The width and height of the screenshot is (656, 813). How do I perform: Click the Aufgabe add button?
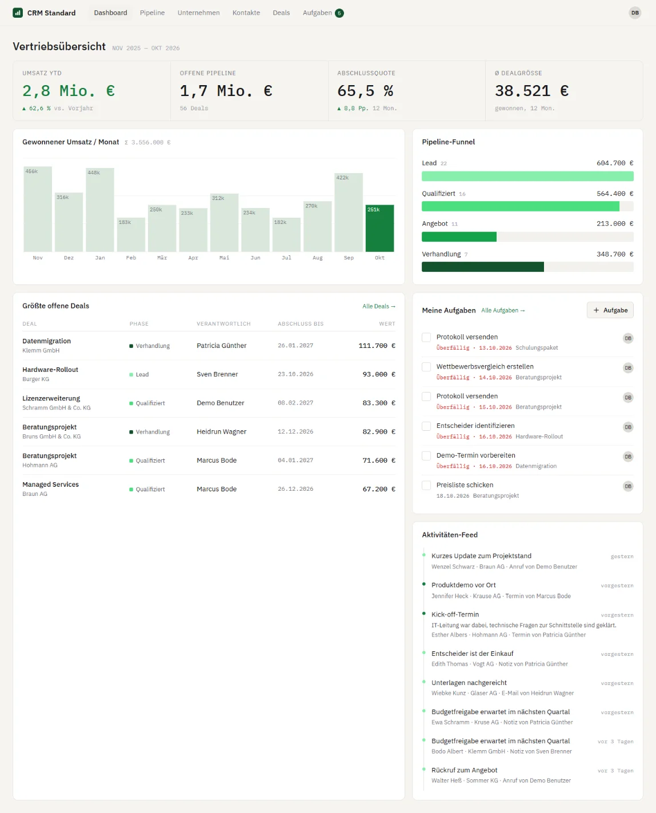(x=610, y=310)
